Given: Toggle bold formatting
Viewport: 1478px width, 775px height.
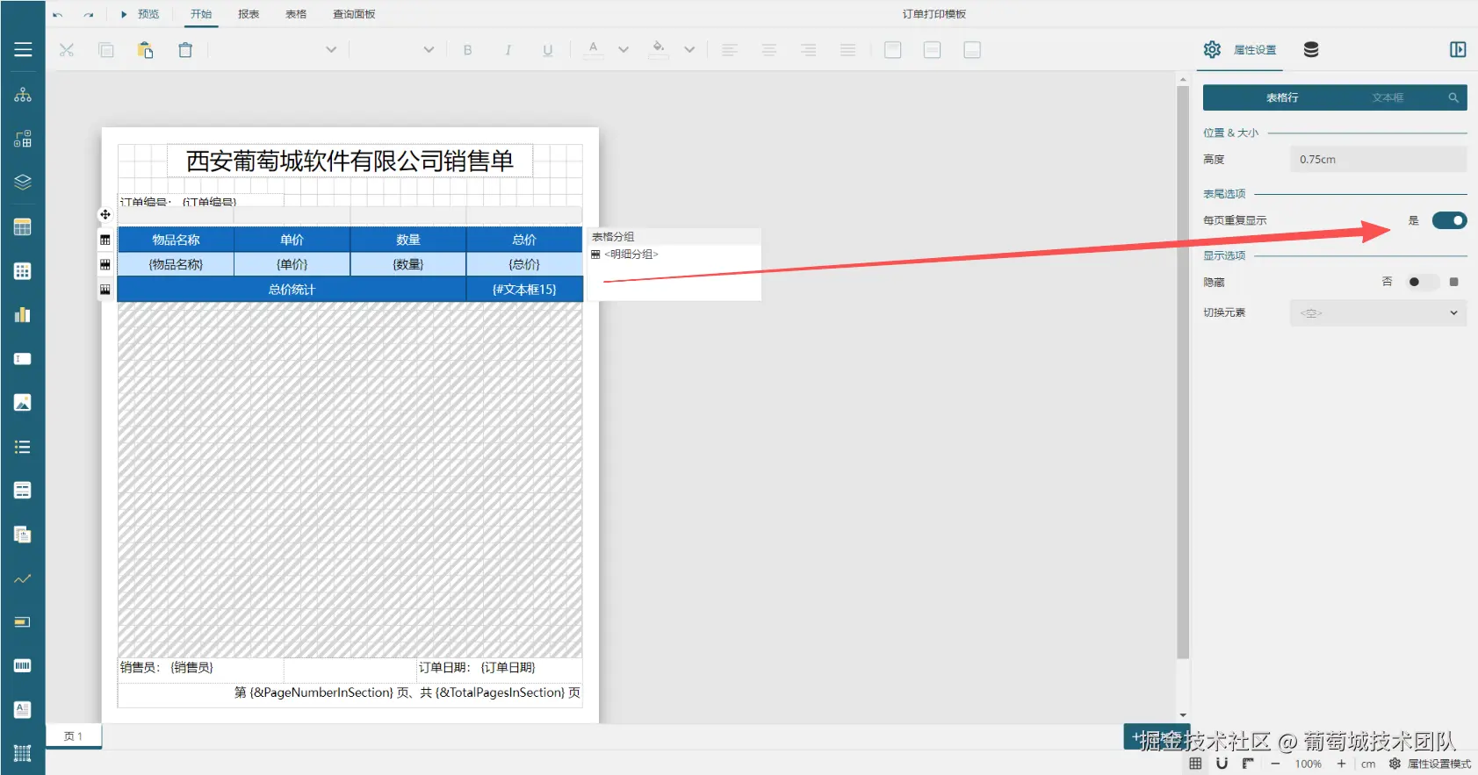Looking at the screenshot, I should [x=468, y=50].
